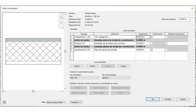Click the preview toggle icon at bottom-left
This screenshot has width=196, height=112.
(x=4, y=102)
